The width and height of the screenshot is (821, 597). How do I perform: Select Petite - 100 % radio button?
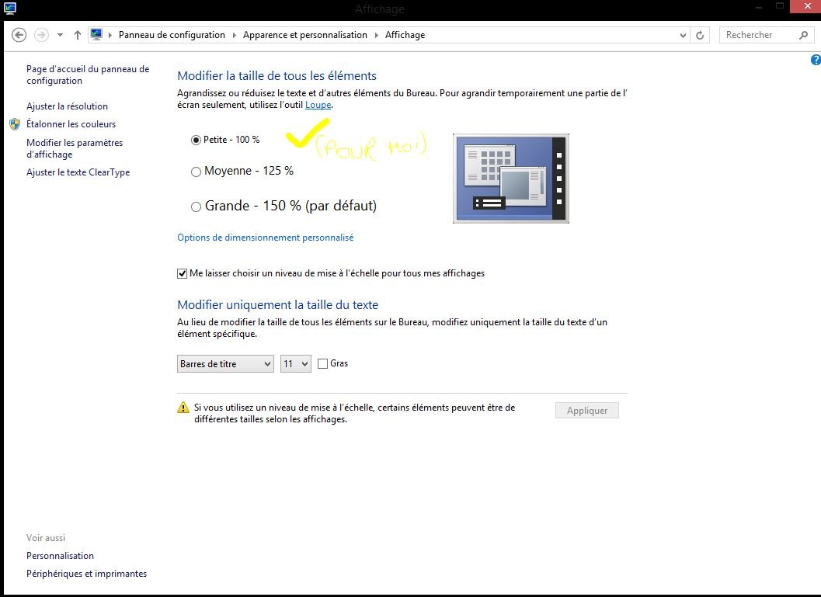tap(196, 140)
